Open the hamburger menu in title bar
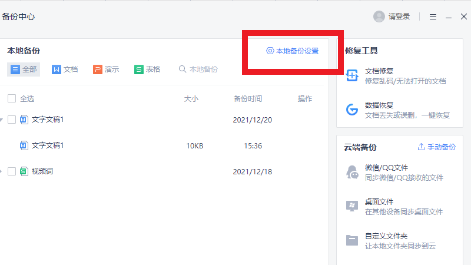This screenshot has width=471, height=265. pos(433,17)
